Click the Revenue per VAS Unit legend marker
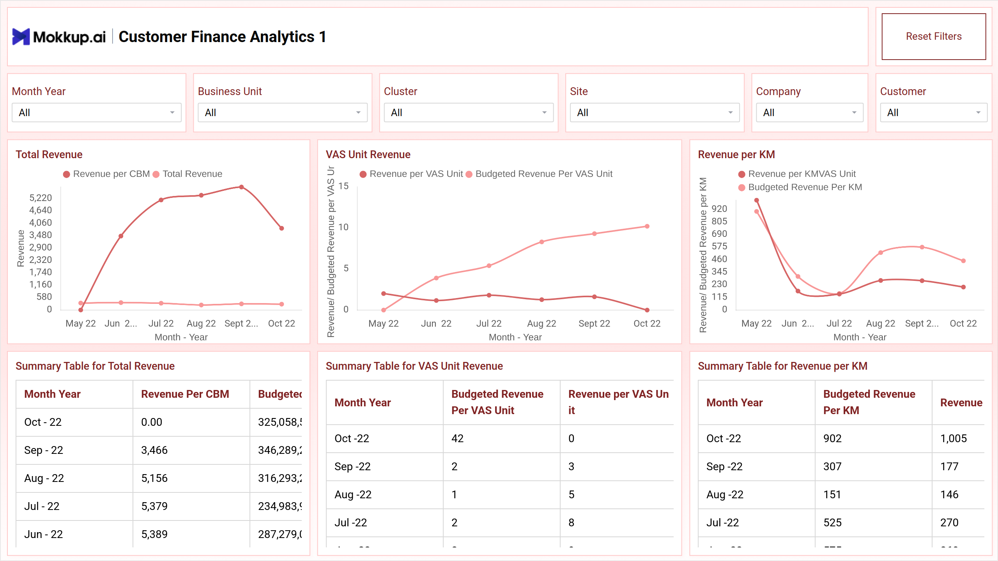998x561 pixels. (x=363, y=174)
